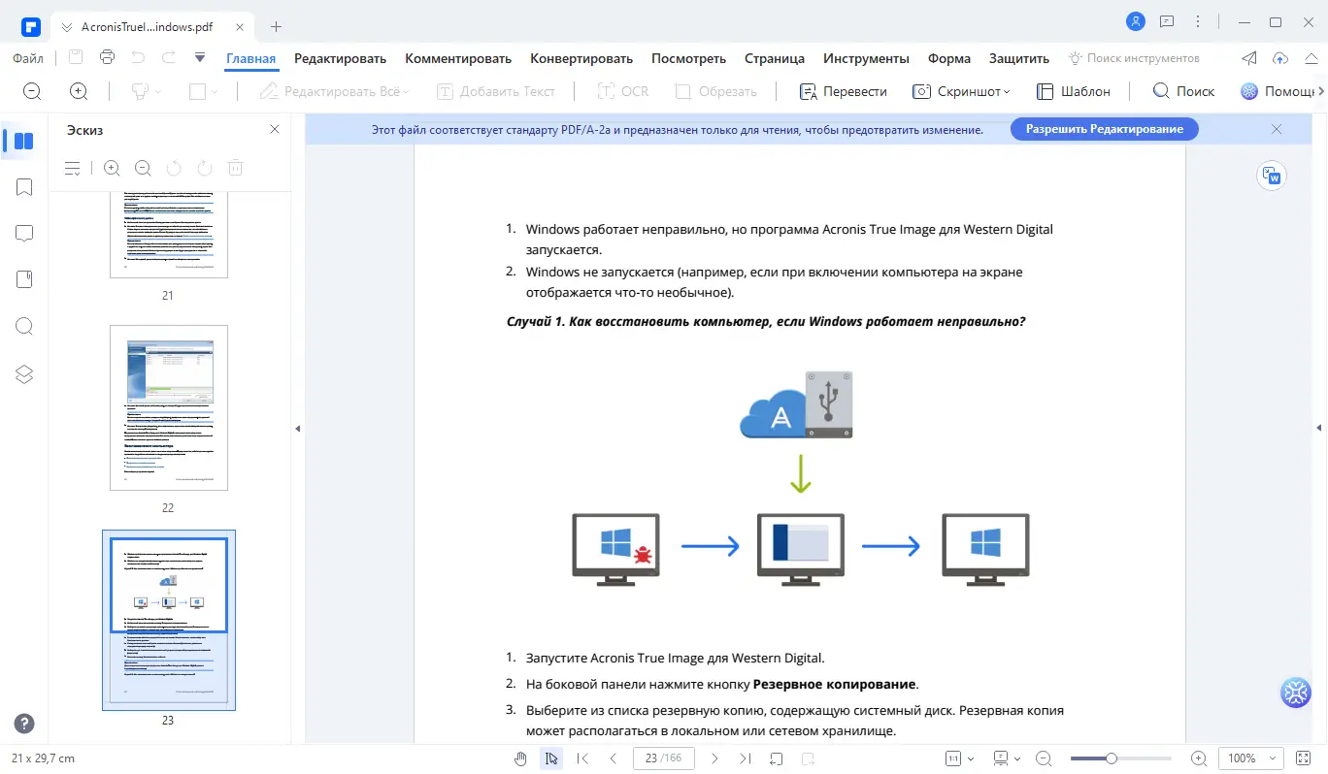Open the Search panel in the left sidebar
This screenshot has height=774, width=1328.
(23, 326)
